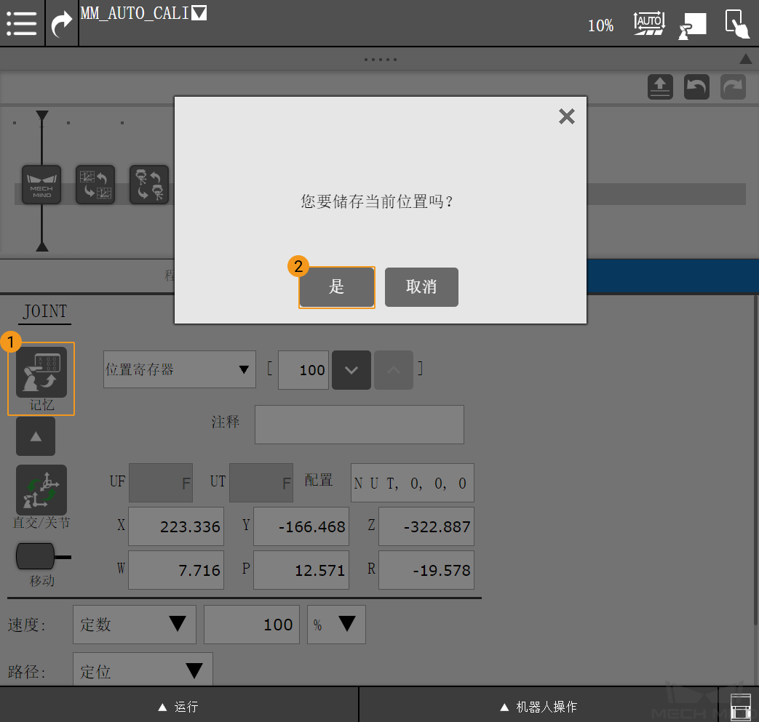Edit the register index field 100

click(303, 370)
